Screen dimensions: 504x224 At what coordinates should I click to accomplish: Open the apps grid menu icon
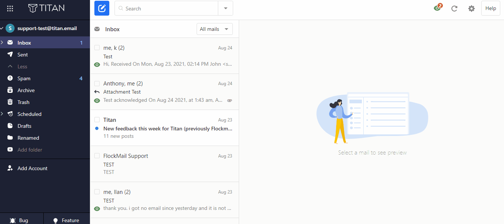10,9
